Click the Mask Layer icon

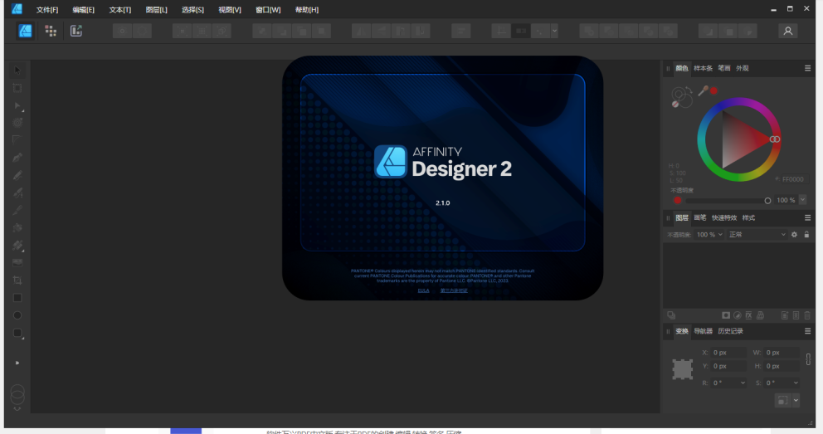pyautogui.click(x=726, y=315)
